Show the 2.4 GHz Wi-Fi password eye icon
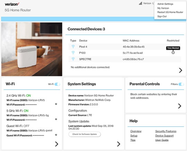Viewport: 187px width, 151px height. pyautogui.click(x=56, y=104)
